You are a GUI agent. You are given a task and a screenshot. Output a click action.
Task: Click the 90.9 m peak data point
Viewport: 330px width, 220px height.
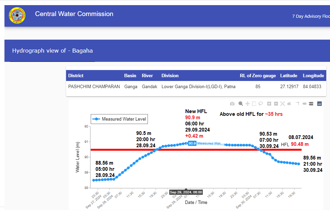click(186, 143)
